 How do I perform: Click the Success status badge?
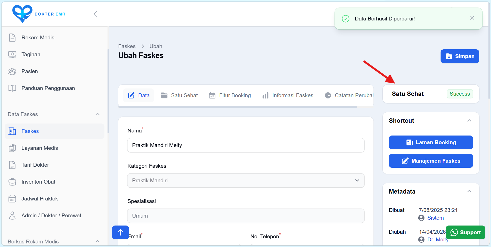coord(460,94)
